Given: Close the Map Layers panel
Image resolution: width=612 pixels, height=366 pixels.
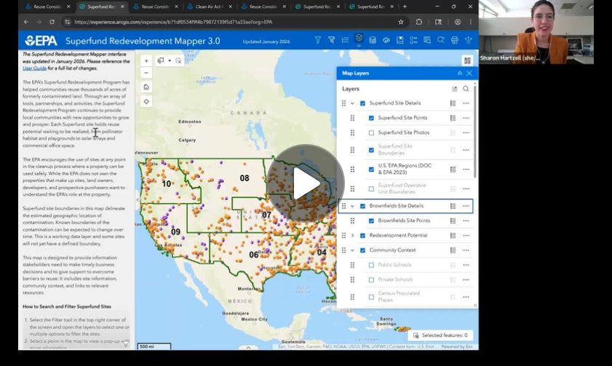Looking at the screenshot, I should (469, 73).
